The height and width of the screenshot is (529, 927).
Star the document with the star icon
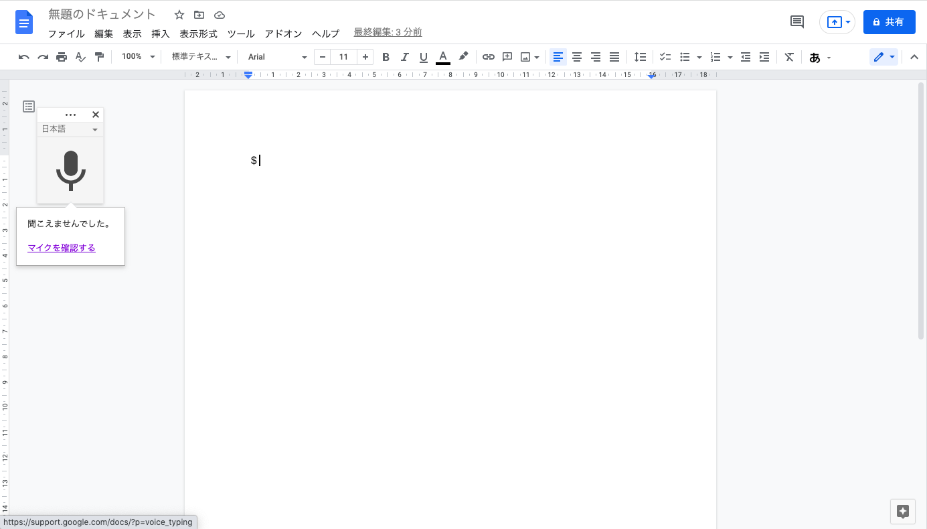pos(179,15)
